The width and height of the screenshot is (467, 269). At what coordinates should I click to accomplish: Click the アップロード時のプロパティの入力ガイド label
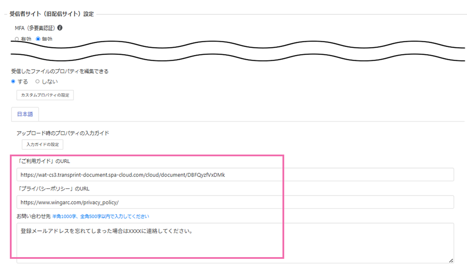63,133
